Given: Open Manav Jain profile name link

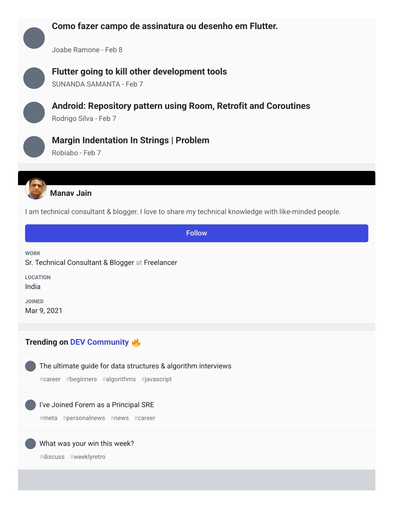Looking at the screenshot, I should (x=71, y=193).
